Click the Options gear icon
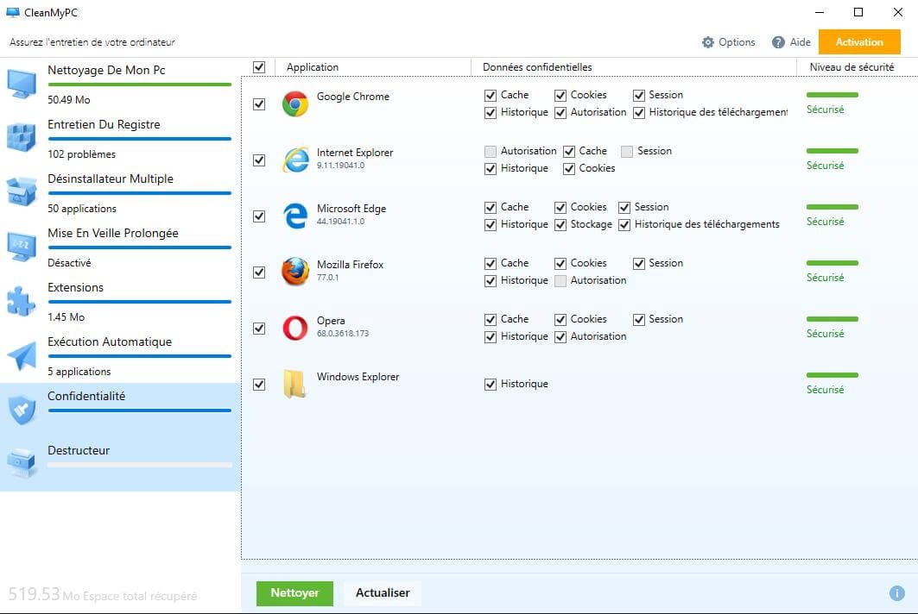 708,42
